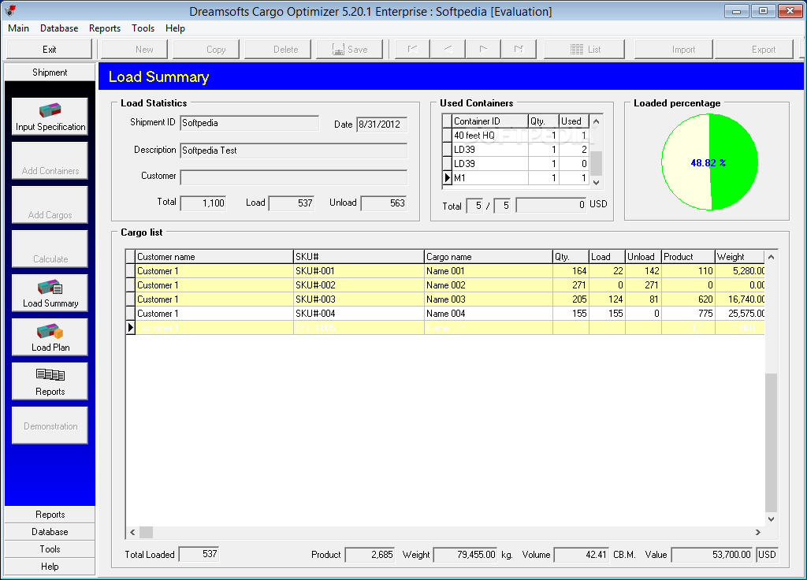The width and height of the screenshot is (807, 580).
Task: Select cargo row SKU#-002
Action: (445, 285)
